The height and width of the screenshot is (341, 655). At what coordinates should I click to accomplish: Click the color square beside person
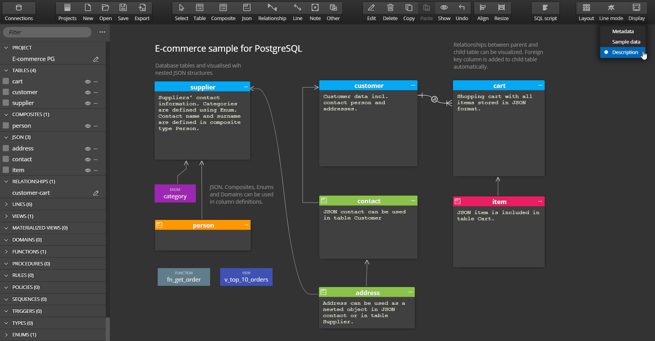click(6, 126)
